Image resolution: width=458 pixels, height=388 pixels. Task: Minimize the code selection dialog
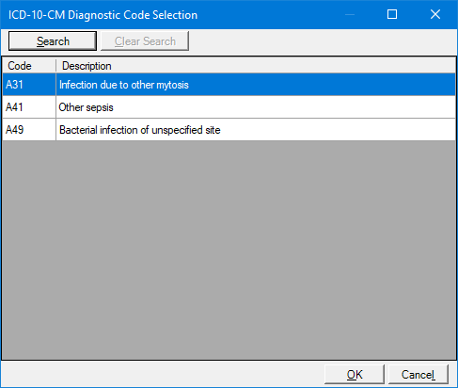click(350, 14)
